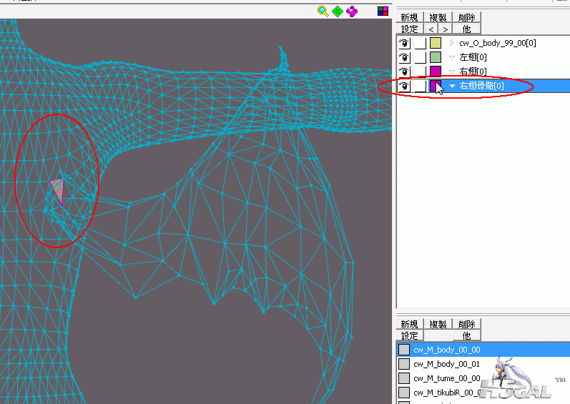Open 他 menu in object panel
Screen dimensions: 570x404
466,29
